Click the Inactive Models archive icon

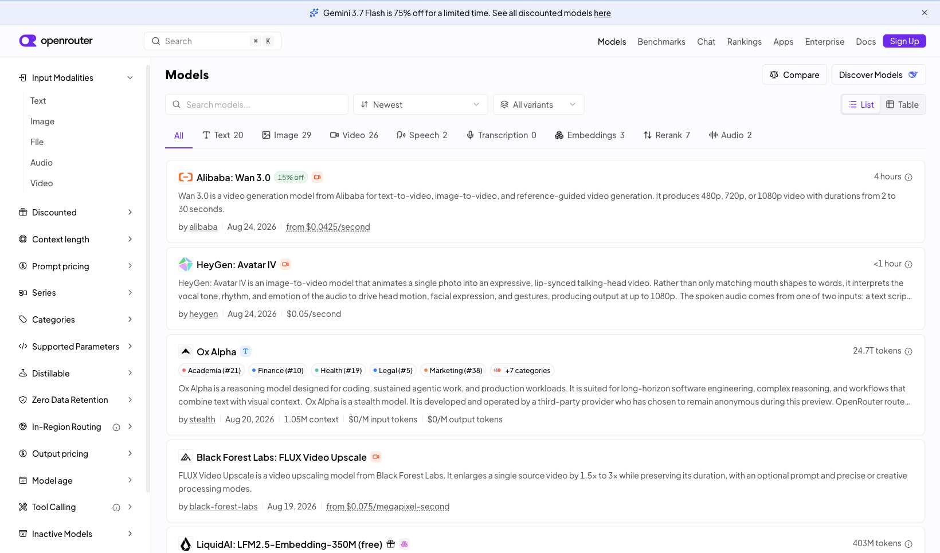23,534
